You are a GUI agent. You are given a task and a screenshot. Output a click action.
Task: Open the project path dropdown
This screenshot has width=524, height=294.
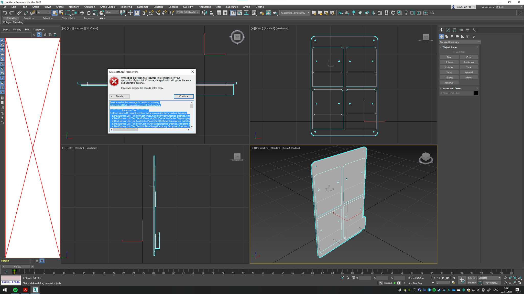(295, 13)
